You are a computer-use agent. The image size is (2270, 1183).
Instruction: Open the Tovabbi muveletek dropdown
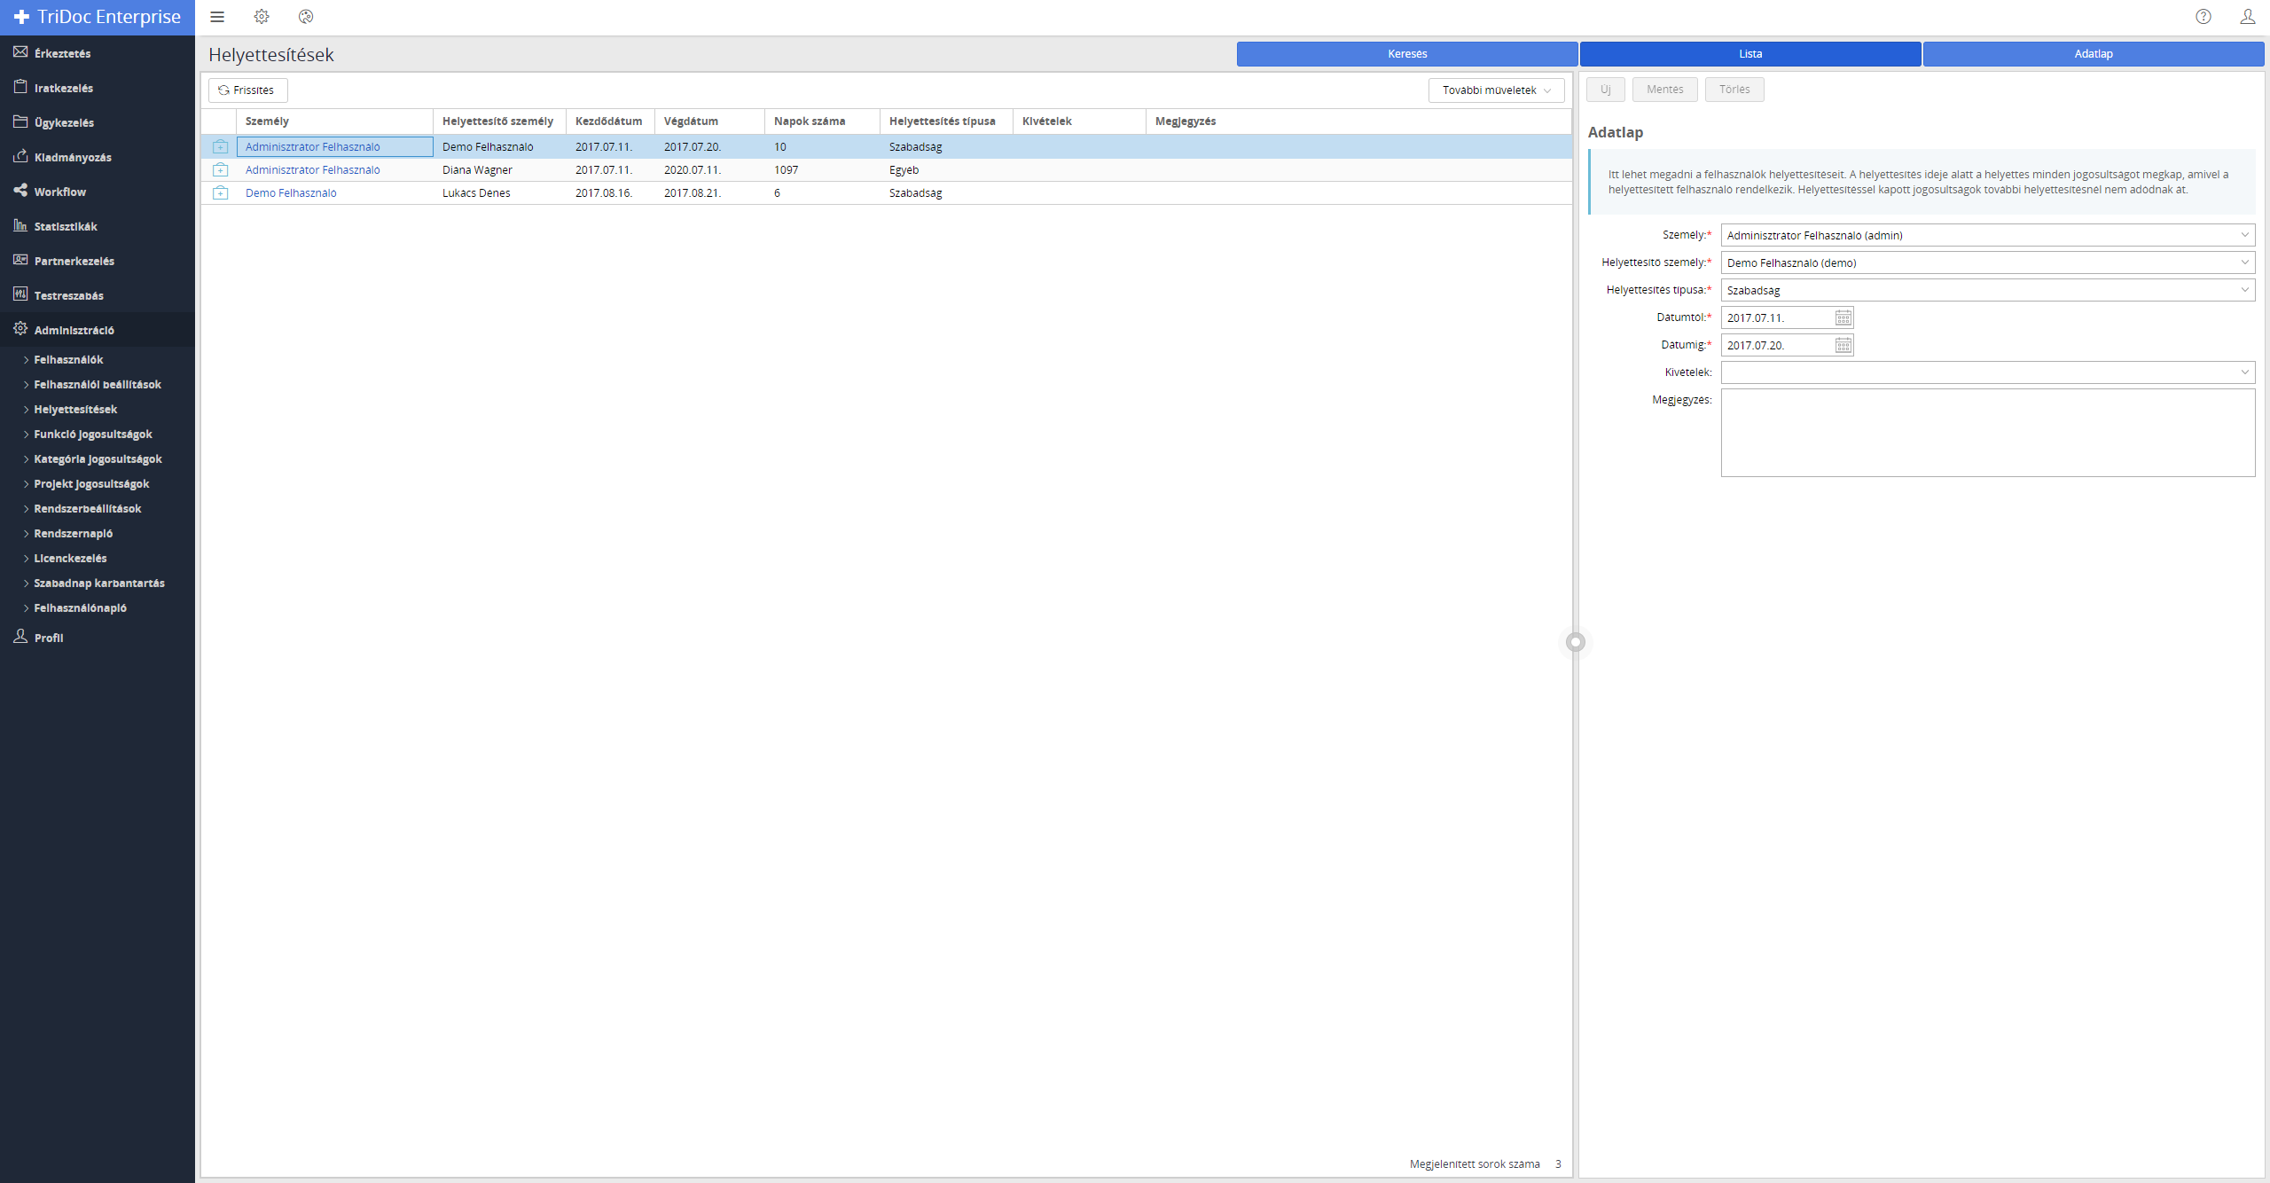point(1496,90)
